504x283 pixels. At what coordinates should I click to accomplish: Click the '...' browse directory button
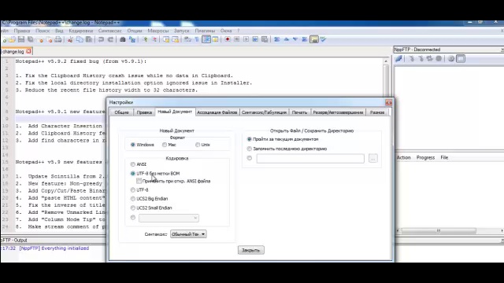coord(372,158)
